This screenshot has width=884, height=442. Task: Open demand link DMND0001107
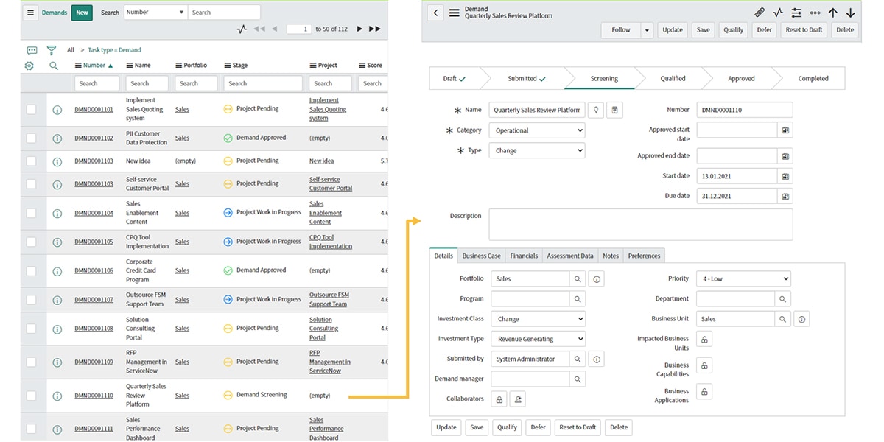click(94, 300)
